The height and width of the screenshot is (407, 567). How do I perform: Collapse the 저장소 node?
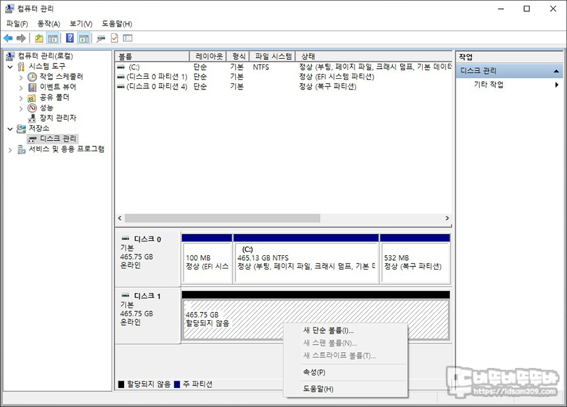coord(10,129)
